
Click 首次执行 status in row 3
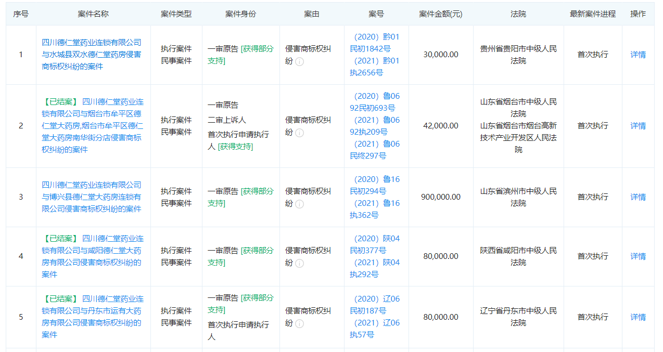(x=593, y=197)
